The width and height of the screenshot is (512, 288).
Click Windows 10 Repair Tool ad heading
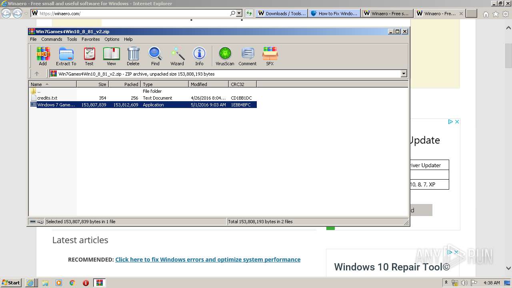pyautogui.click(x=392, y=267)
